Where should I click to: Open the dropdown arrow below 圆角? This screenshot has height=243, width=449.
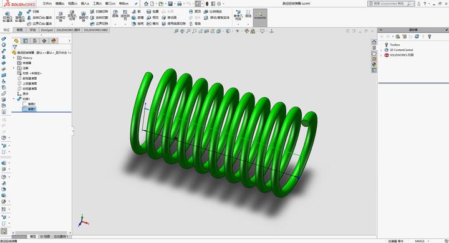(115, 24)
